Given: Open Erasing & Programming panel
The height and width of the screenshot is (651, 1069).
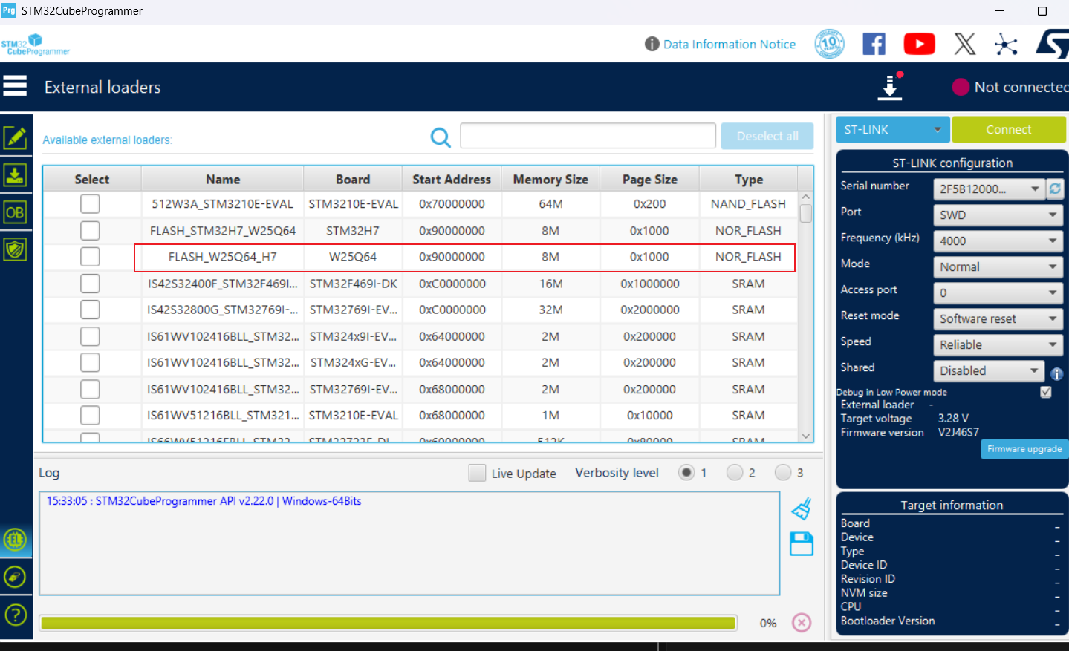Looking at the screenshot, I should coord(15,175).
